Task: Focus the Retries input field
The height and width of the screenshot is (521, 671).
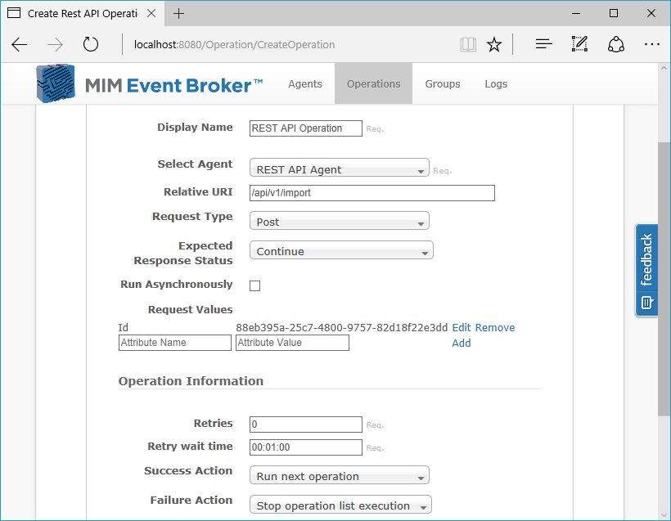Action: point(305,424)
